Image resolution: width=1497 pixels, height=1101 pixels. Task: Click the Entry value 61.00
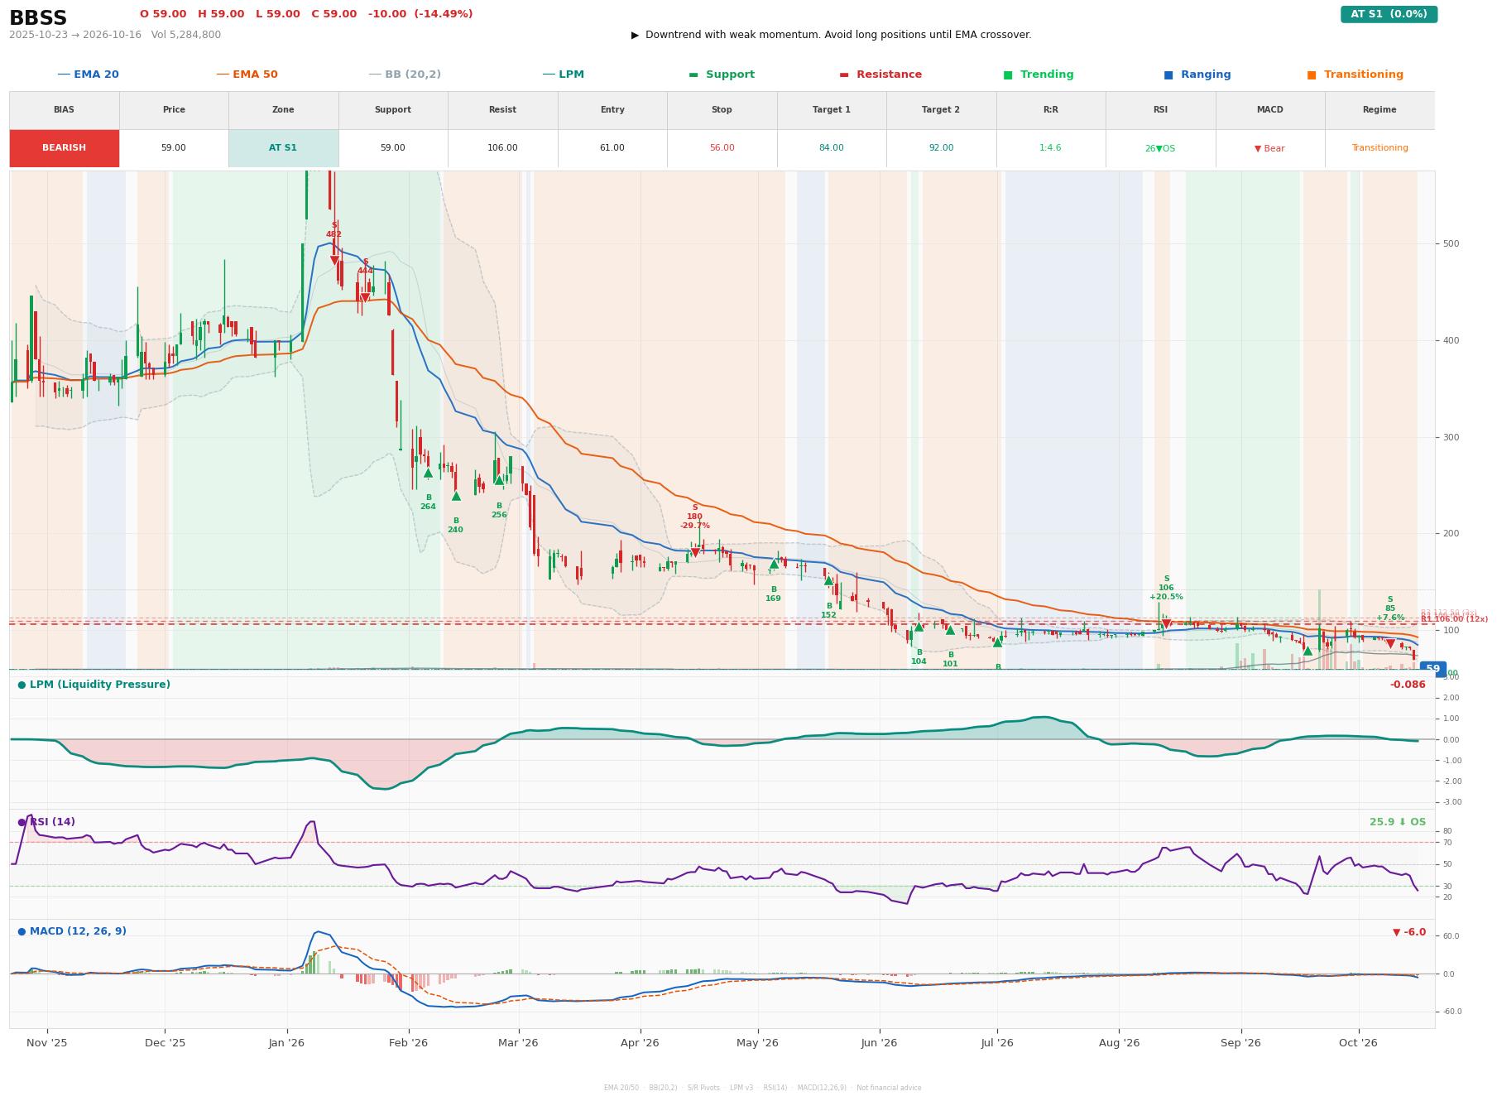pos(612,148)
